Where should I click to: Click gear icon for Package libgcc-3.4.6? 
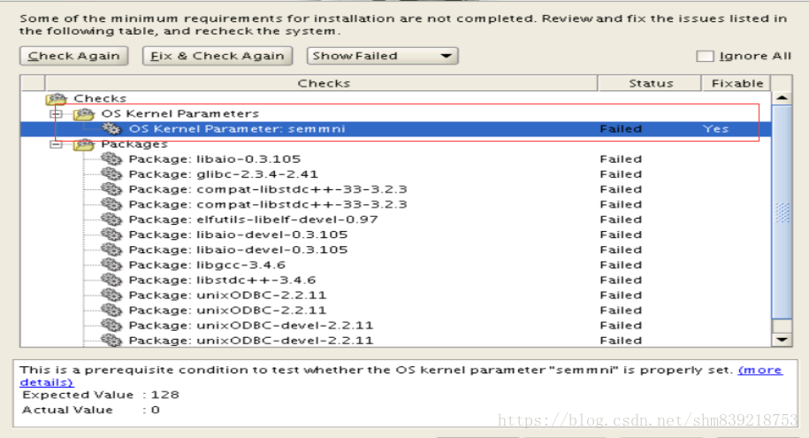(112, 265)
